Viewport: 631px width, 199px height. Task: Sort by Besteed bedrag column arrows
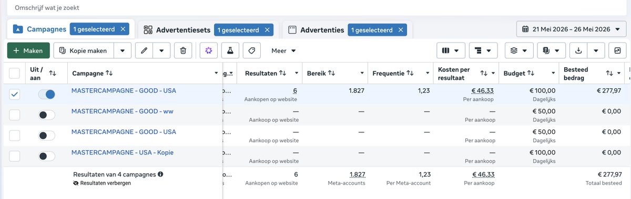click(609, 73)
